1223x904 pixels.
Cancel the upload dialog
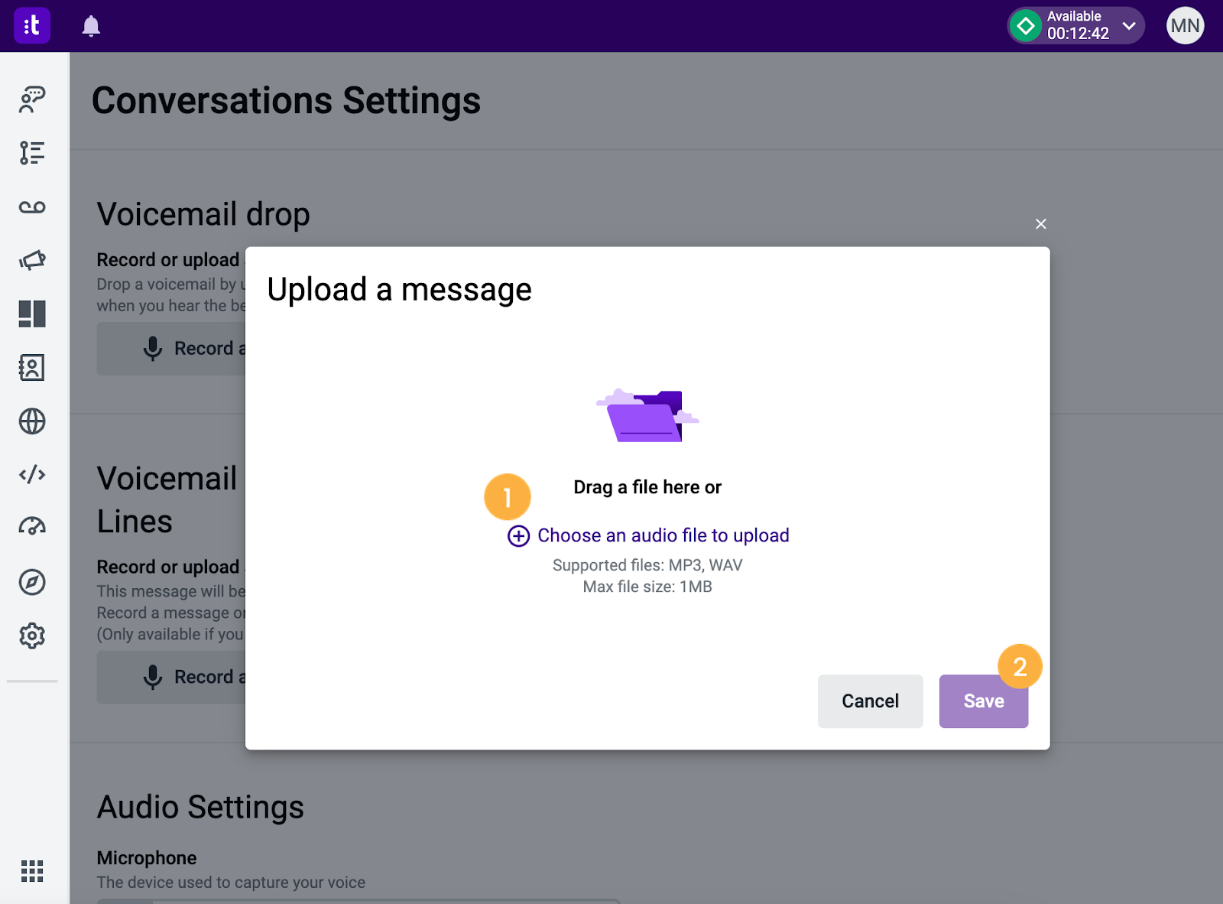pos(871,701)
